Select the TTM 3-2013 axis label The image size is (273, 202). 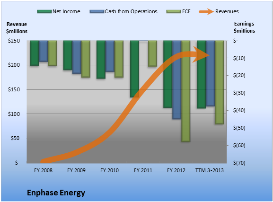coord(210,170)
